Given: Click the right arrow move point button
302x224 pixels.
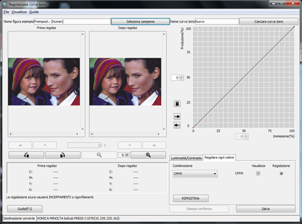Looking at the screenshot, I should (x=177, y=125).
